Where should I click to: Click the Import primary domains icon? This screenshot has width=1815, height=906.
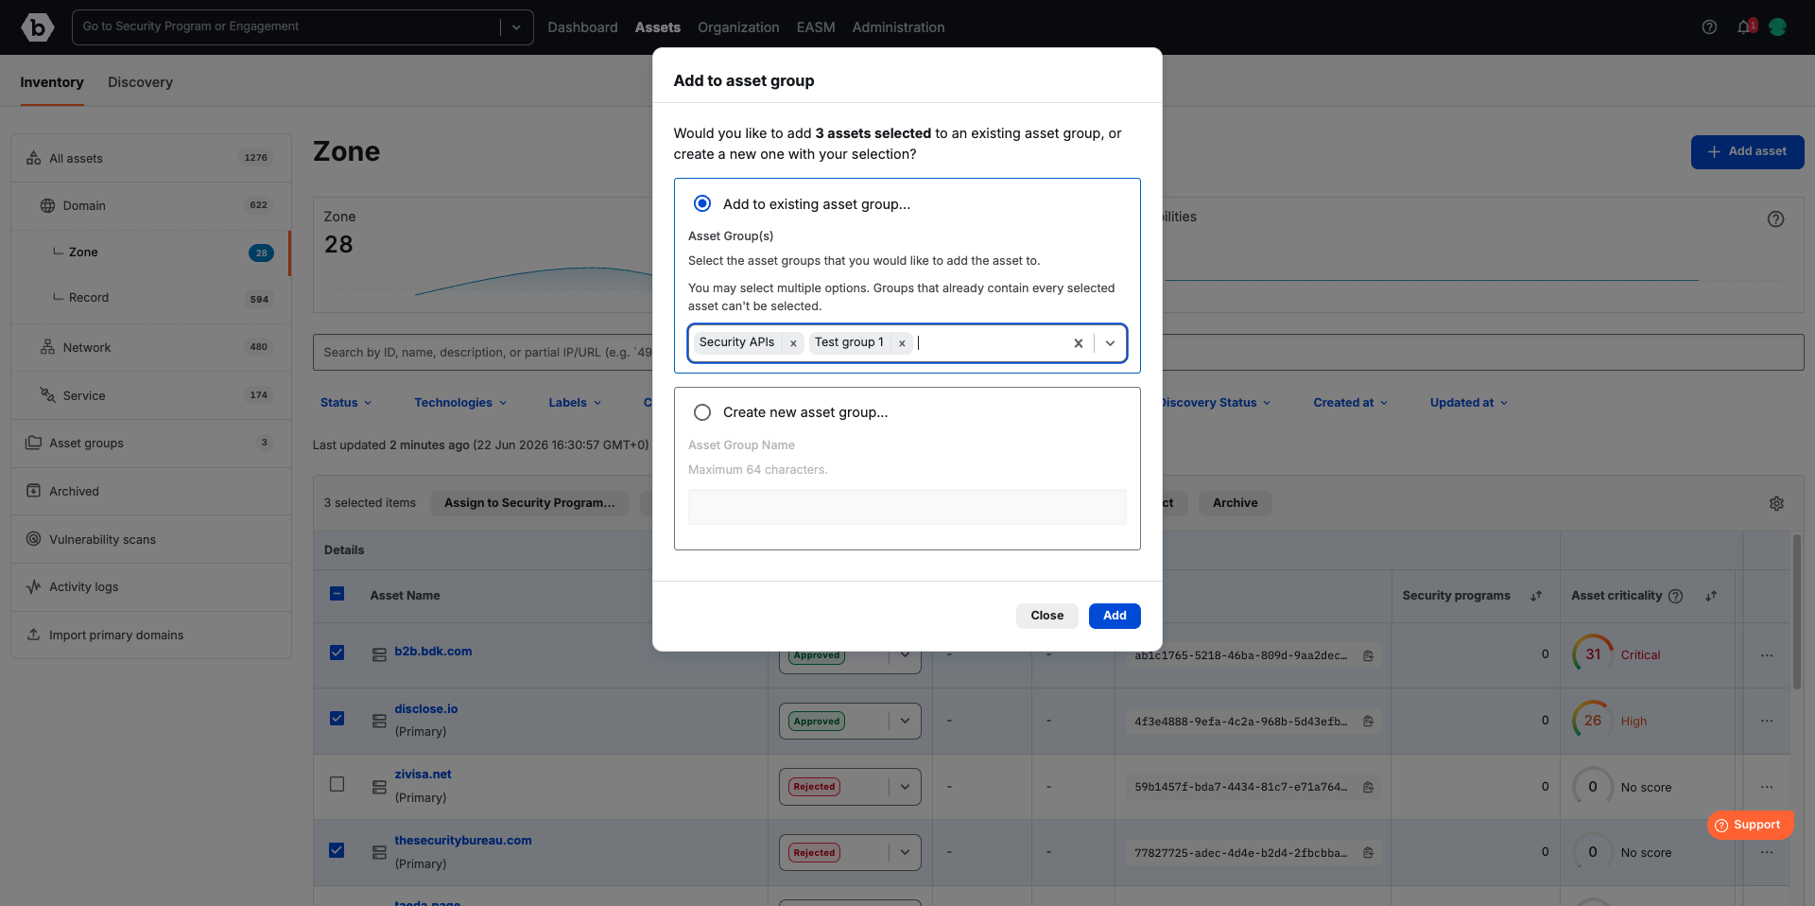(x=33, y=635)
